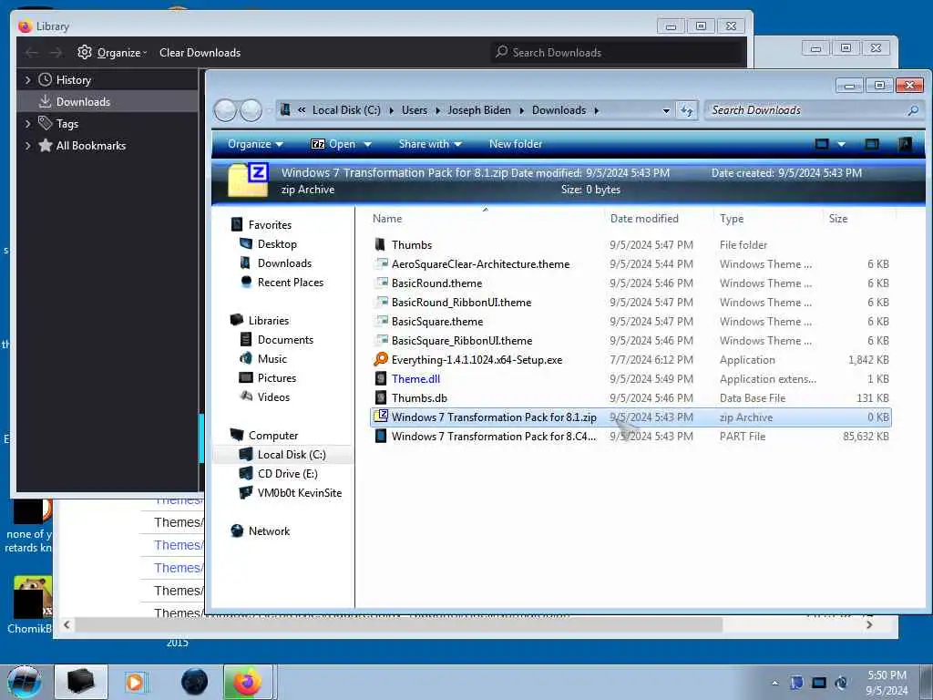
Task: Select the BasicSquare.theme file icon
Action: point(380,322)
